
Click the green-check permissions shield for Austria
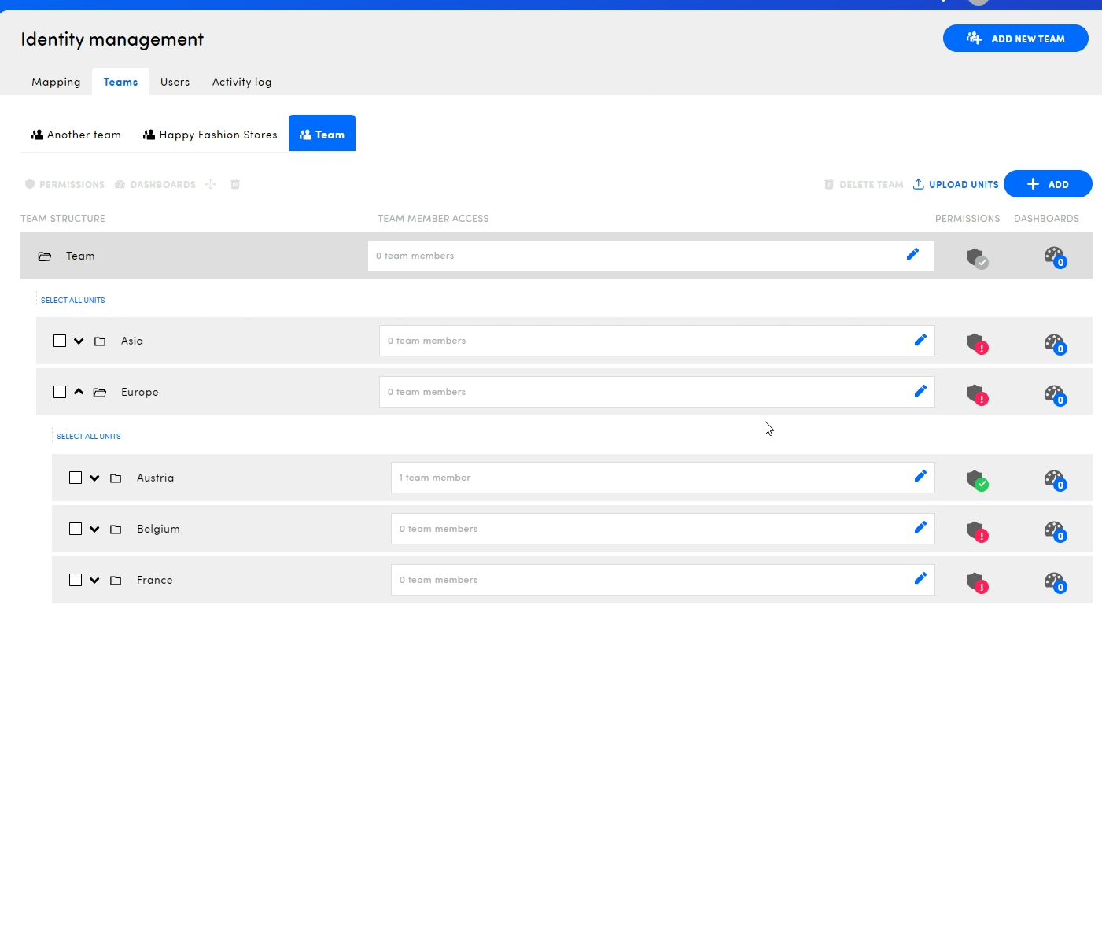[976, 480]
